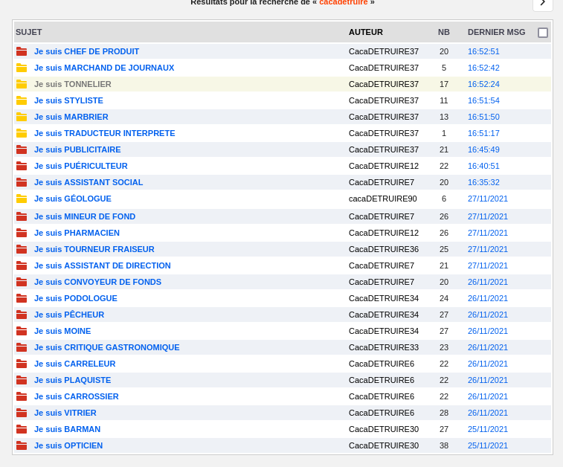Click red folder icon beside Je suis BARMAN
The image size is (563, 467).
pyautogui.click(x=22, y=429)
